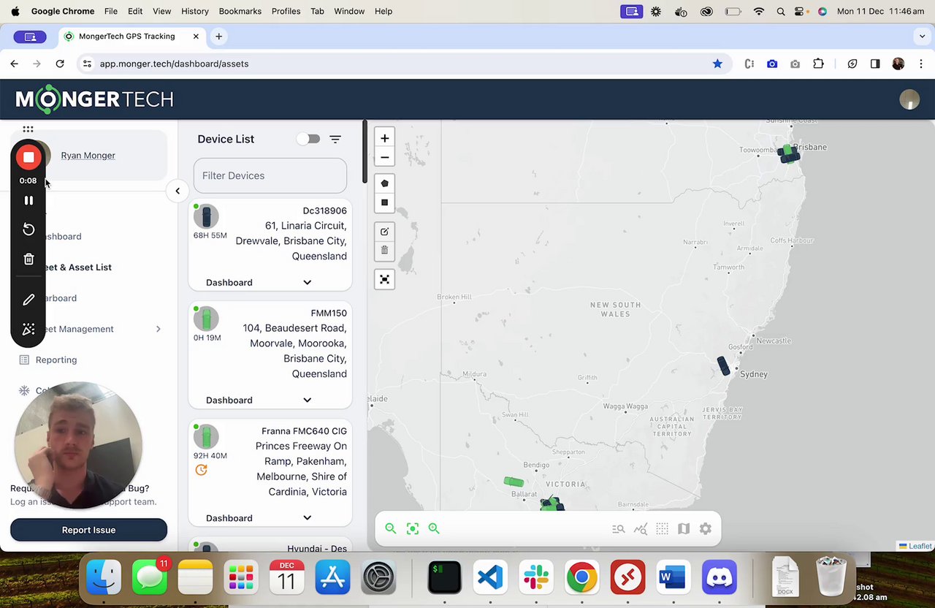Open Visual Studio Code from the dock
This screenshot has width=935, height=608.
[x=490, y=578]
